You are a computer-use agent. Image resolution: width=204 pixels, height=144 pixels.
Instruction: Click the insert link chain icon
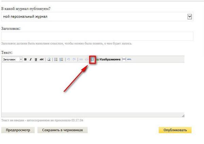point(81,59)
